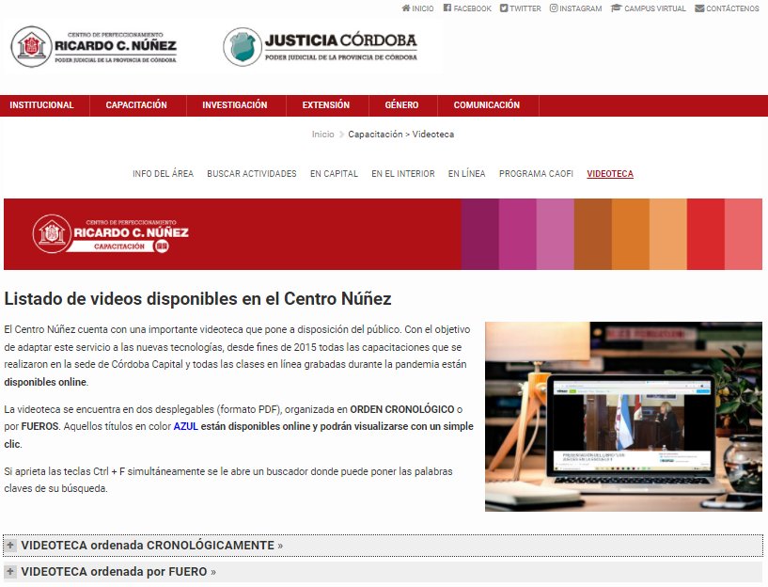The width and height of the screenshot is (768, 587).
Task: Click the Campus Virtual graduation icon
Action: click(615, 8)
